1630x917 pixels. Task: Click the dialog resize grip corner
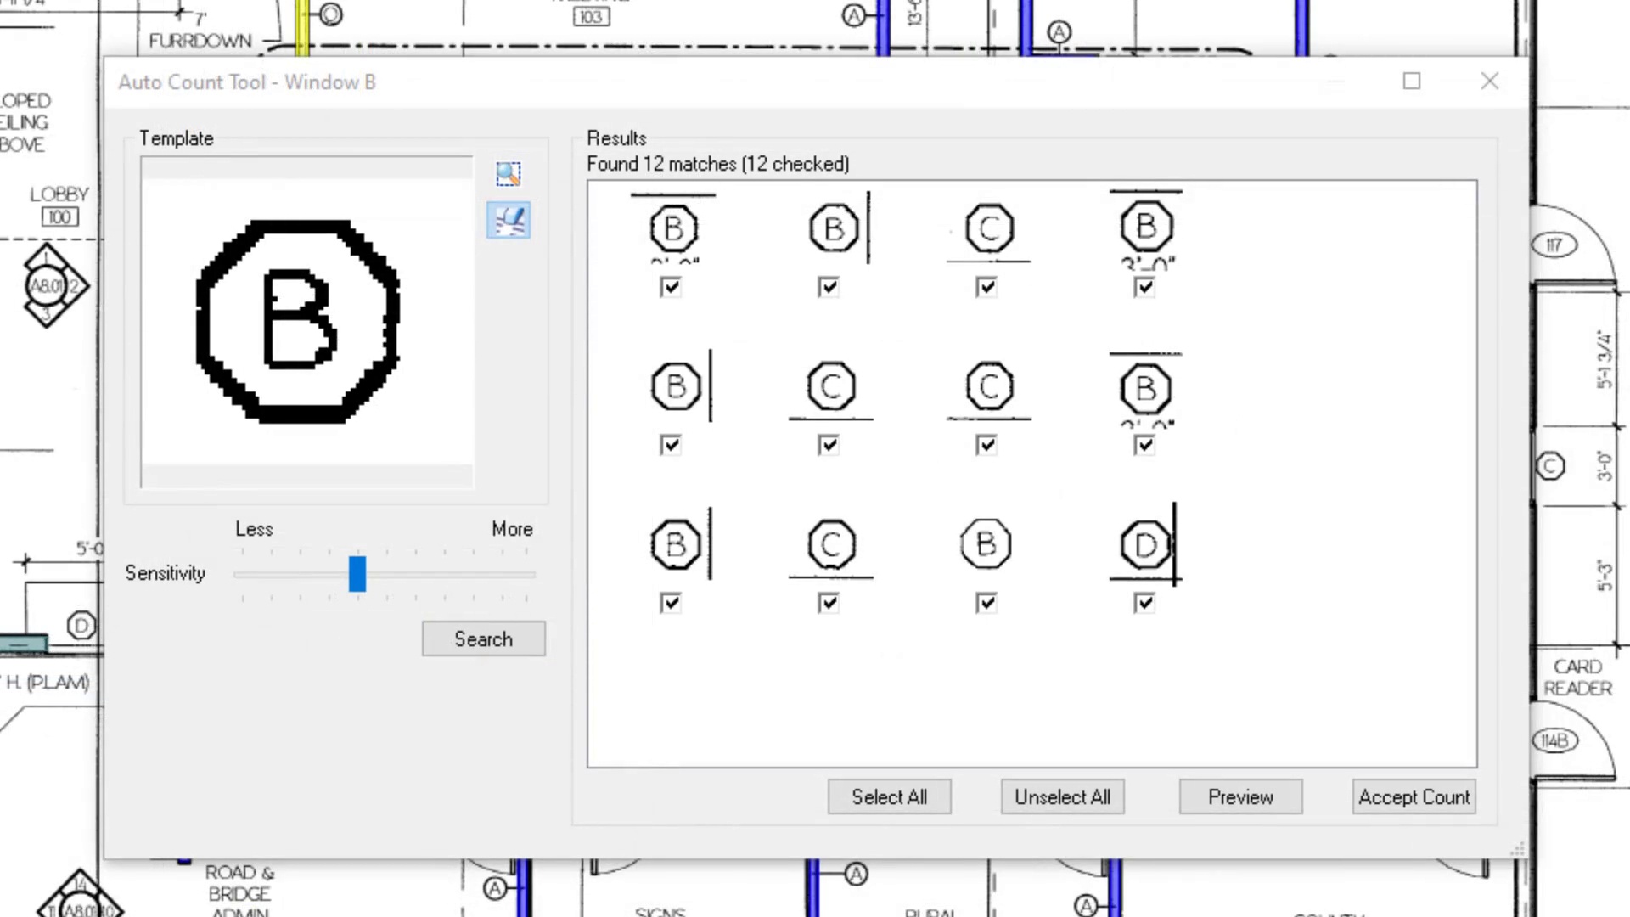[x=1518, y=849]
